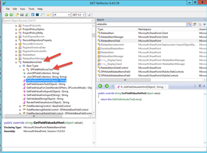Close the GetFieldValueAsHtml code tab
Screen dimensions: 207x153
165,87
